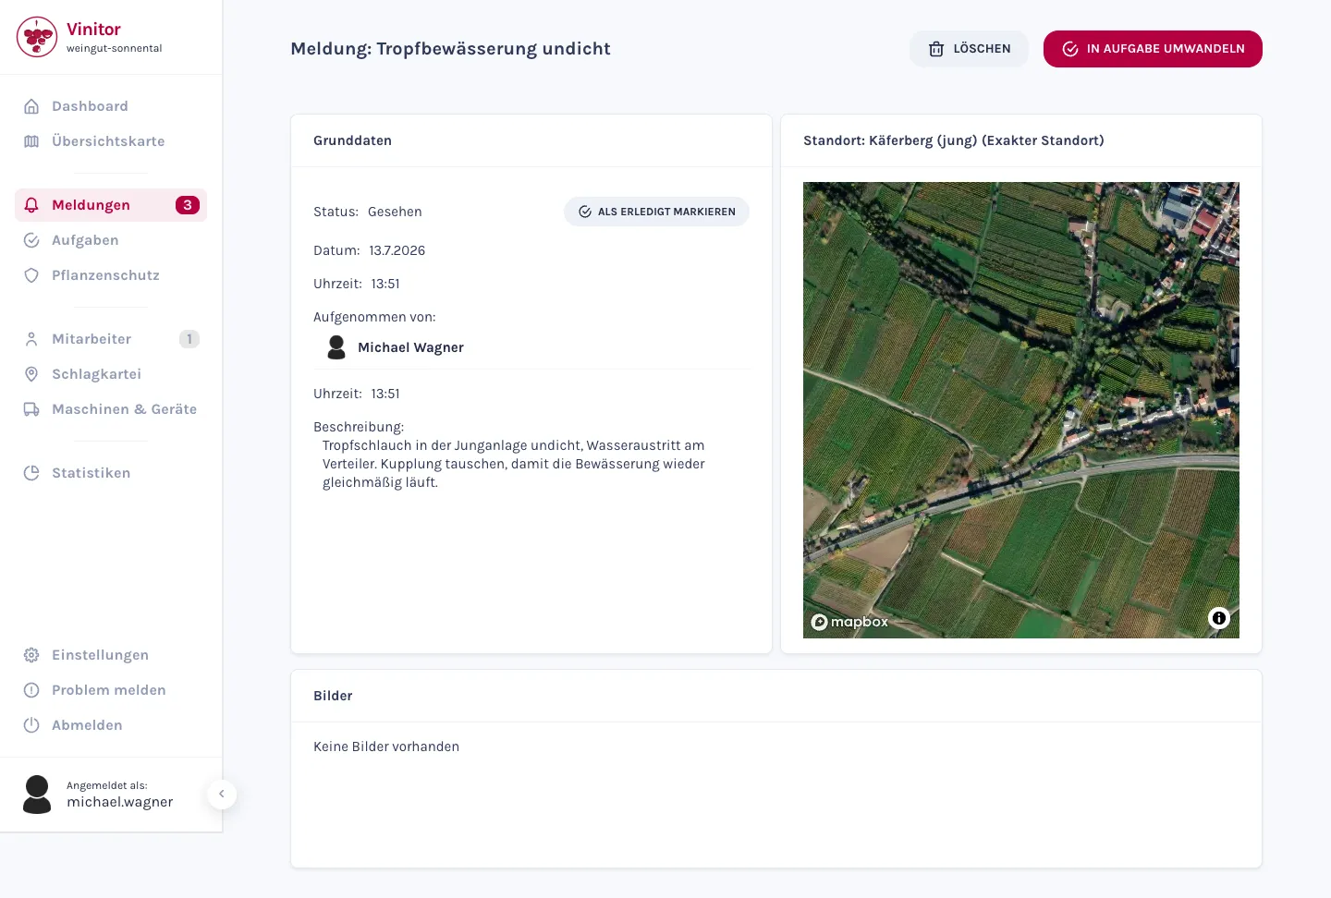This screenshot has width=1331, height=898.
Task: Open the Dashboard menu item
Action: pos(111,106)
